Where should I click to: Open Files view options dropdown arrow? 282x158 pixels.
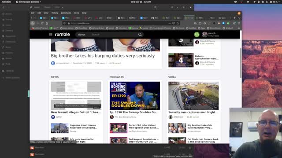pyautogui.click(x=177, y=7)
